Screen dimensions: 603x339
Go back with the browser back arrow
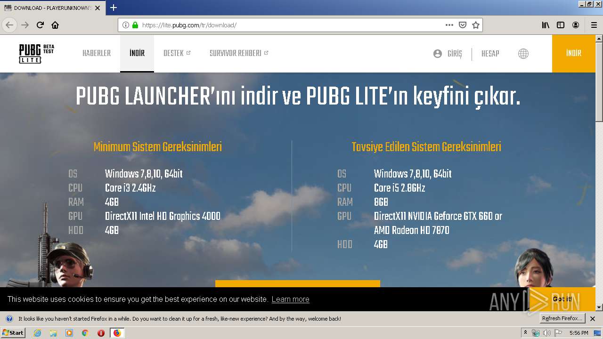coord(9,25)
